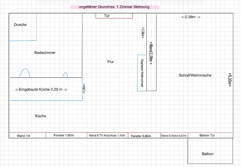This screenshot has width=241, height=167.
Task: Select the Wand 1m segment
Action: [x=24, y=136]
